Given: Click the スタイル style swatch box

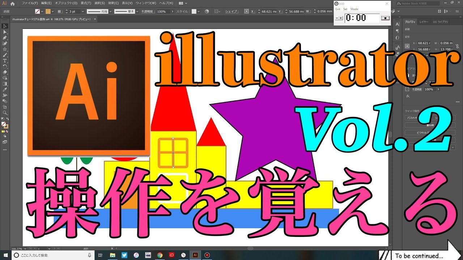Looking at the screenshot, I should [194, 12].
